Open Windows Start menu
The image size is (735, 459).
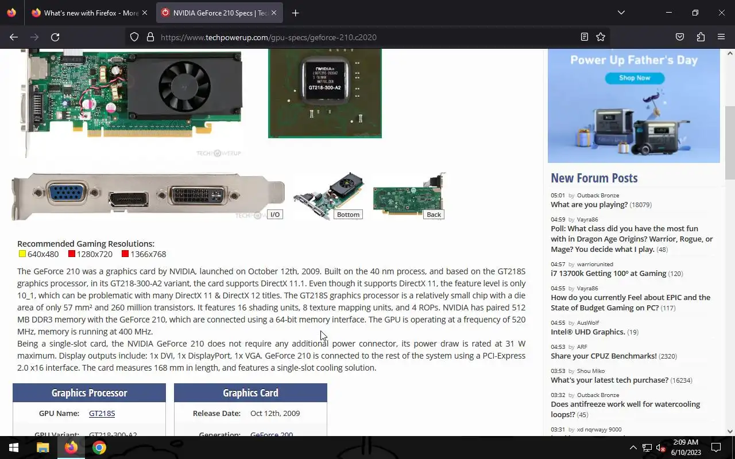(14, 448)
